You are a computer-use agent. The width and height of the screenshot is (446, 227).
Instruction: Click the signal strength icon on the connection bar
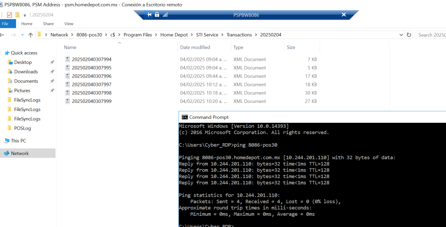click(x=165, y=15)
